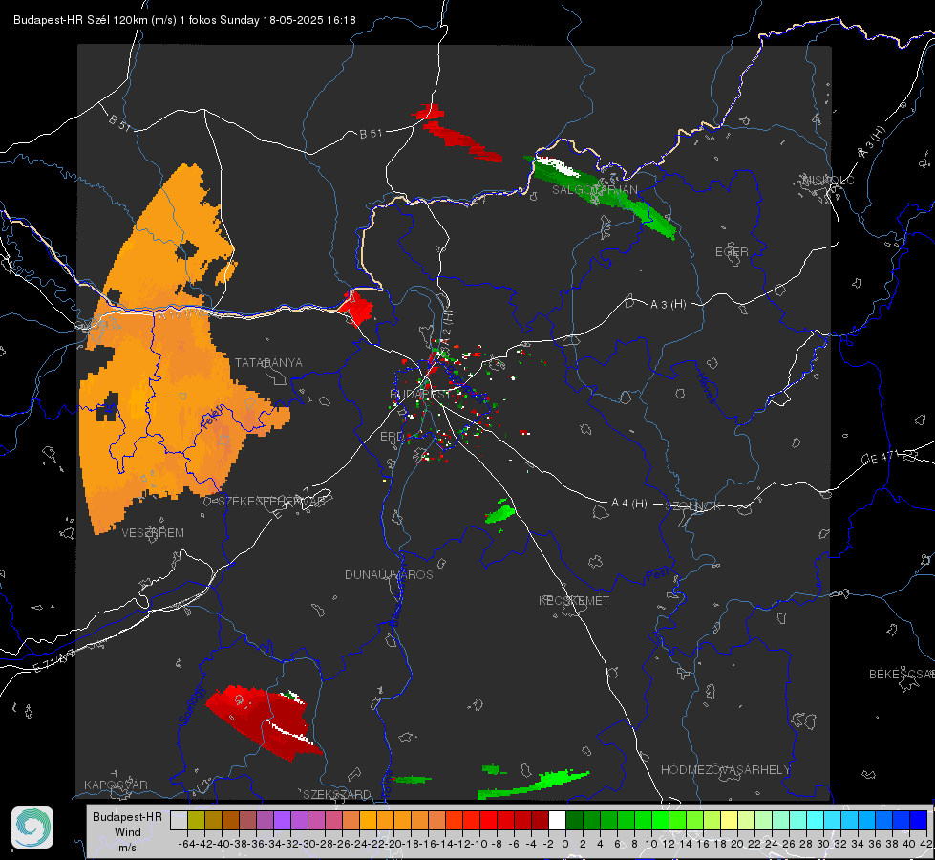Select the dark green swatch between 0 and 2
This screenshot has height=860, width=935.
click(574, 821)
